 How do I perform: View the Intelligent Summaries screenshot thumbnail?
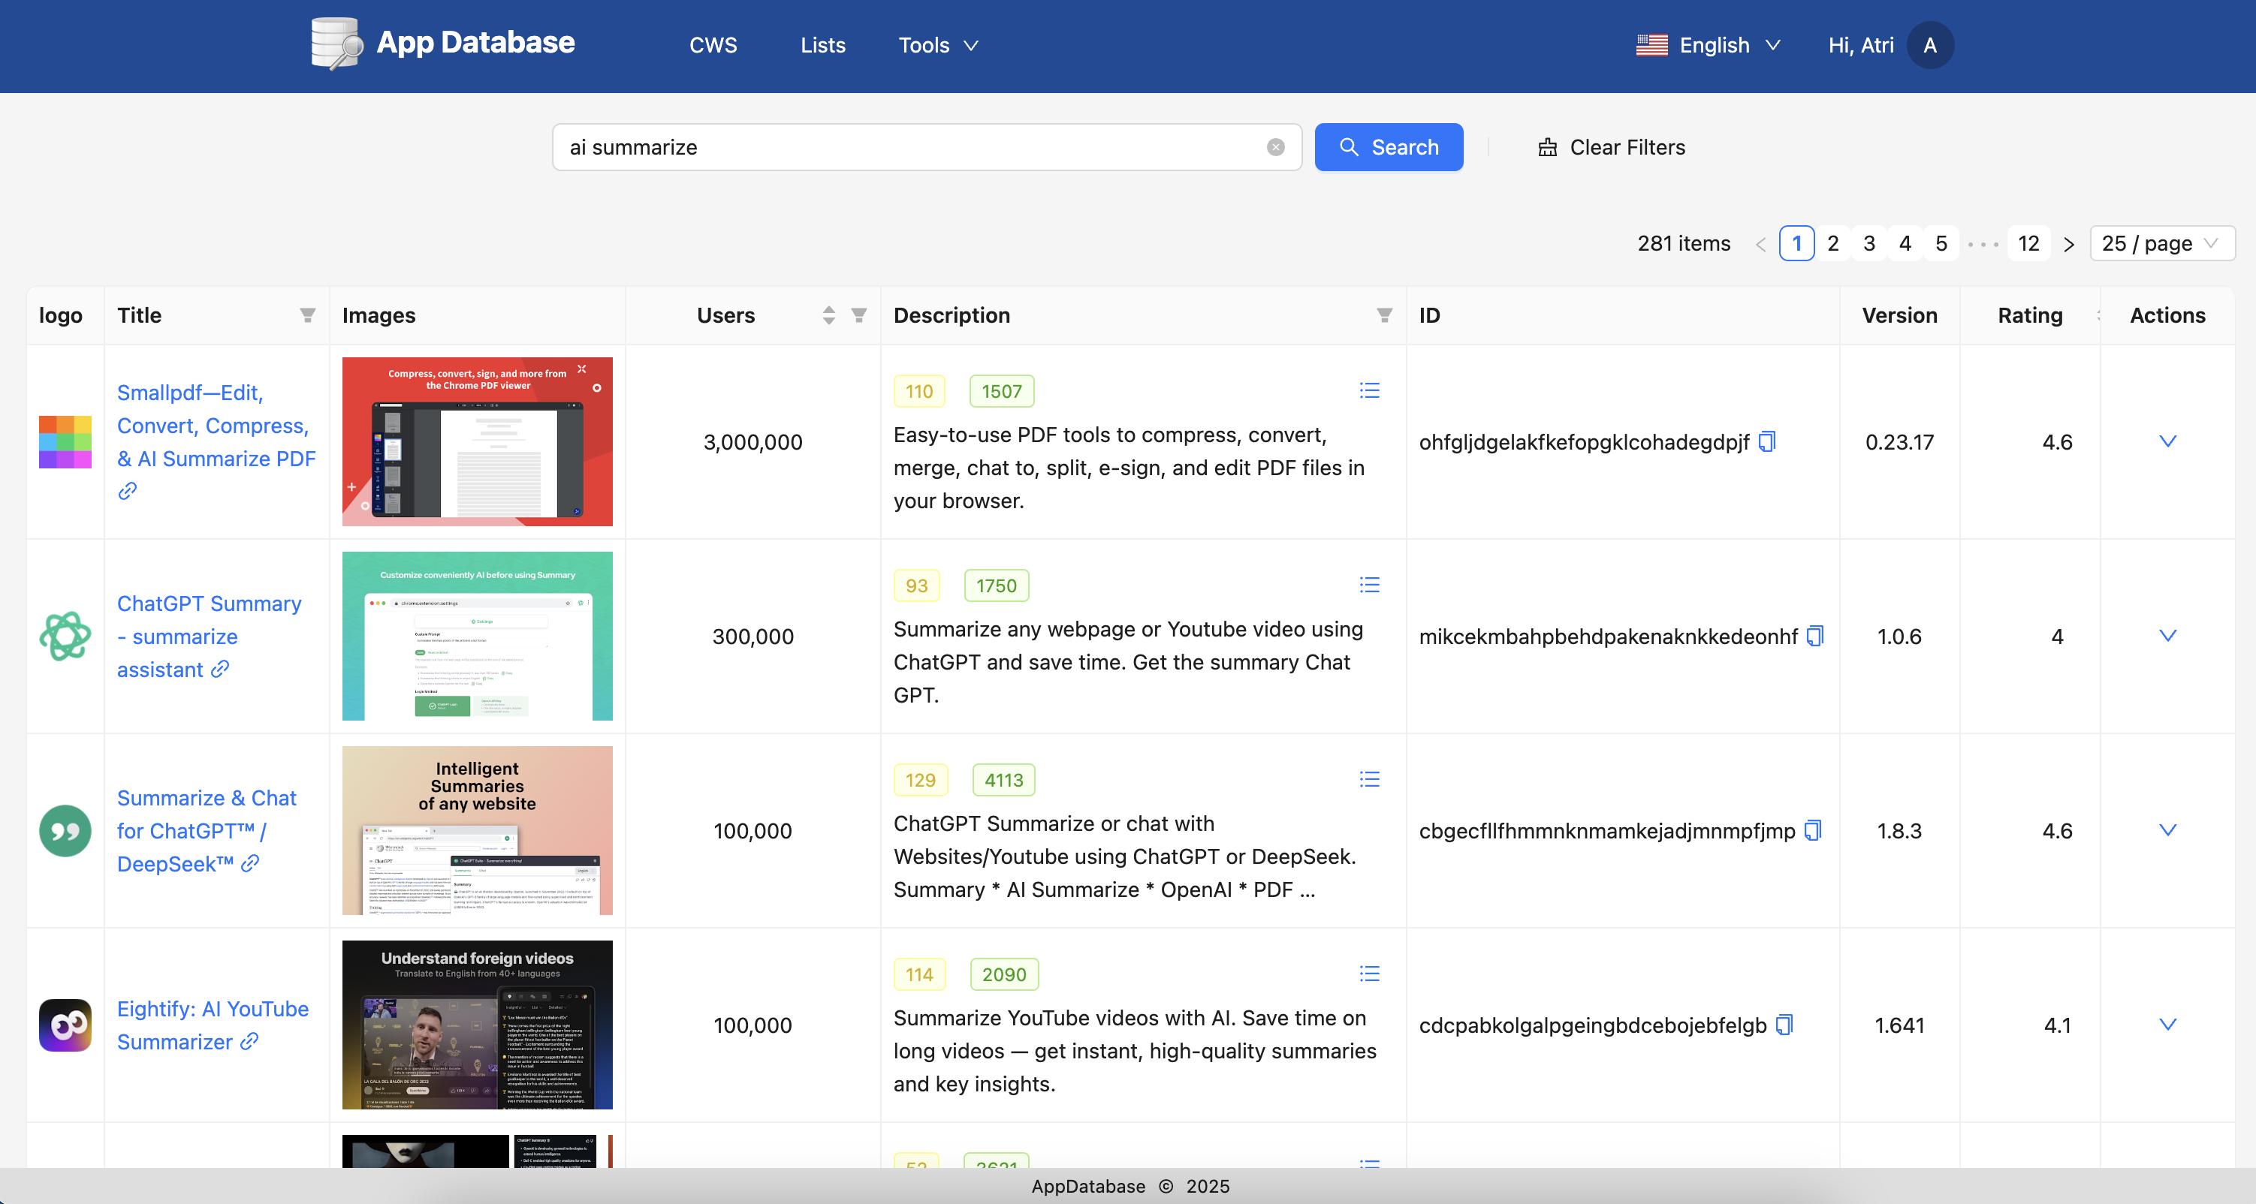tap(478, 830)
